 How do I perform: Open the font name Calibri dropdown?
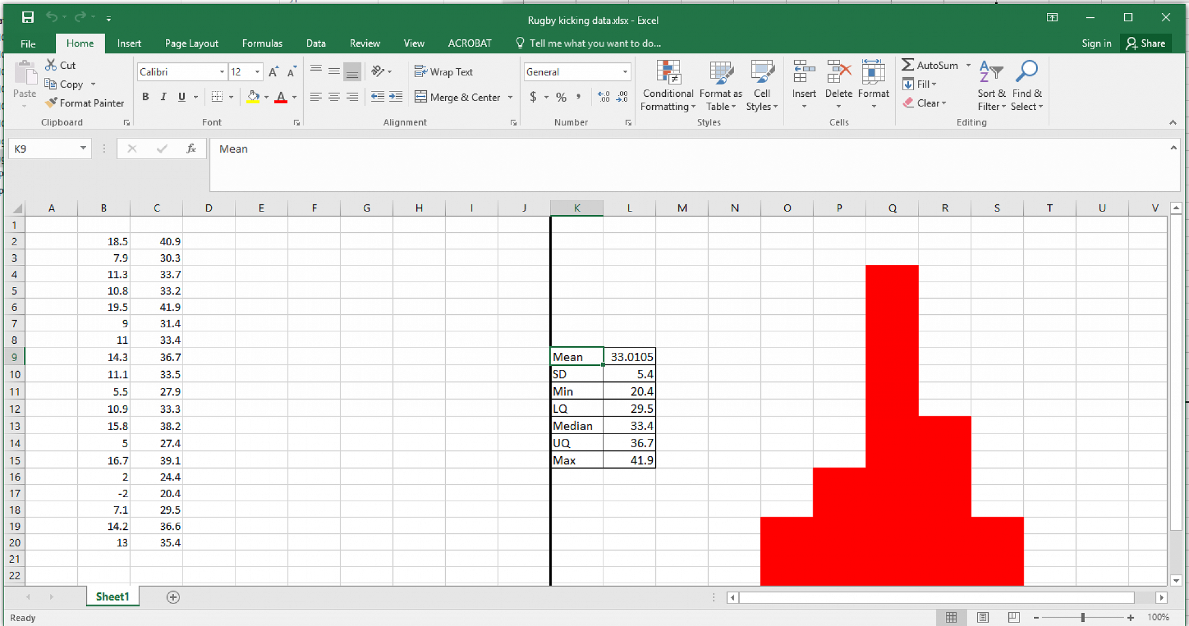click(222, 72)
